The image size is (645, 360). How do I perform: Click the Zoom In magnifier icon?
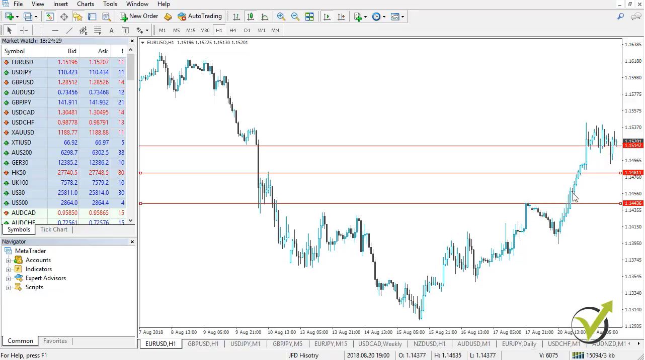pyautogui.click(x=281, y=16)
